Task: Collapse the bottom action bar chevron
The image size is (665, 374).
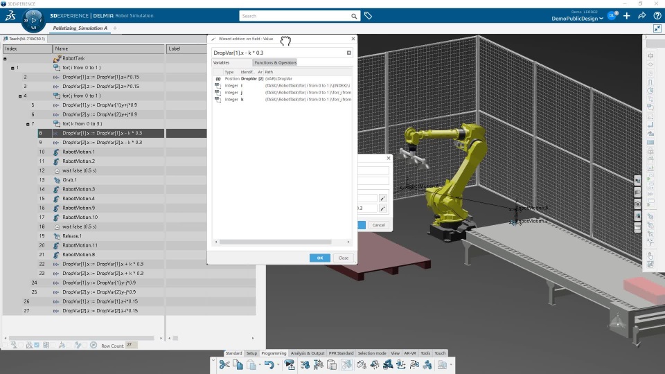Action: coord(213,361)
